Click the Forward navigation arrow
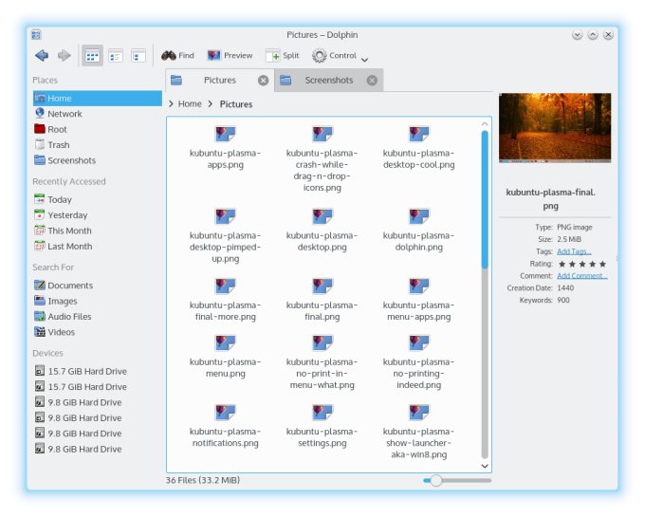This screenshot has width=645, height=517. [x=64, y=56]
